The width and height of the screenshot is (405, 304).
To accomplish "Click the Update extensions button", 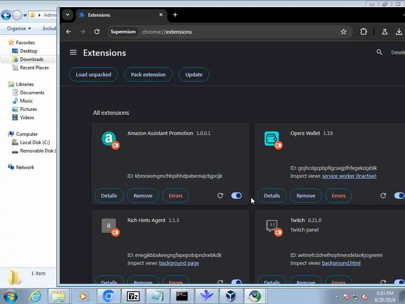I will pyautogui.click(x=194, y=74).
